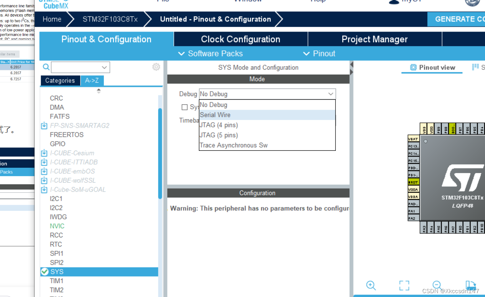
Task: Select CRC in the peripheral list
Action: pos(56,98)
